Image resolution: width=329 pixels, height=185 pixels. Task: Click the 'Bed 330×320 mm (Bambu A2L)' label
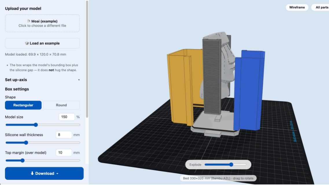pos(218,178)
